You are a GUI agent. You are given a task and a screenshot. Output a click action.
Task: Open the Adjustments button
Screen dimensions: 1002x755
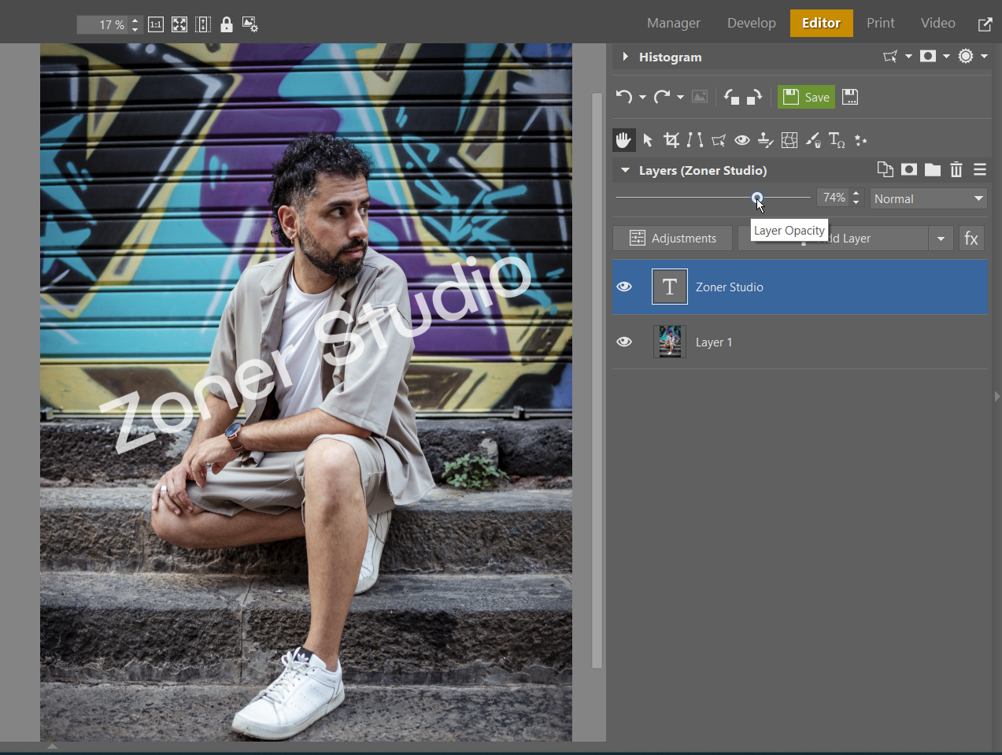click(673, 239)
